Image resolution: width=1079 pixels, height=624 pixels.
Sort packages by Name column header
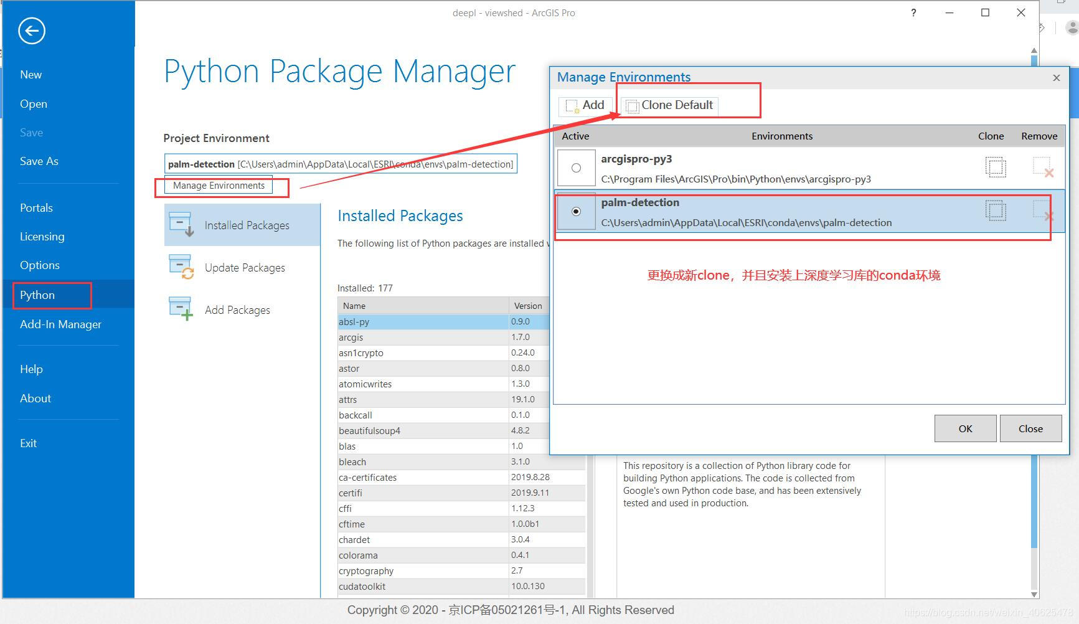[423, 306]
